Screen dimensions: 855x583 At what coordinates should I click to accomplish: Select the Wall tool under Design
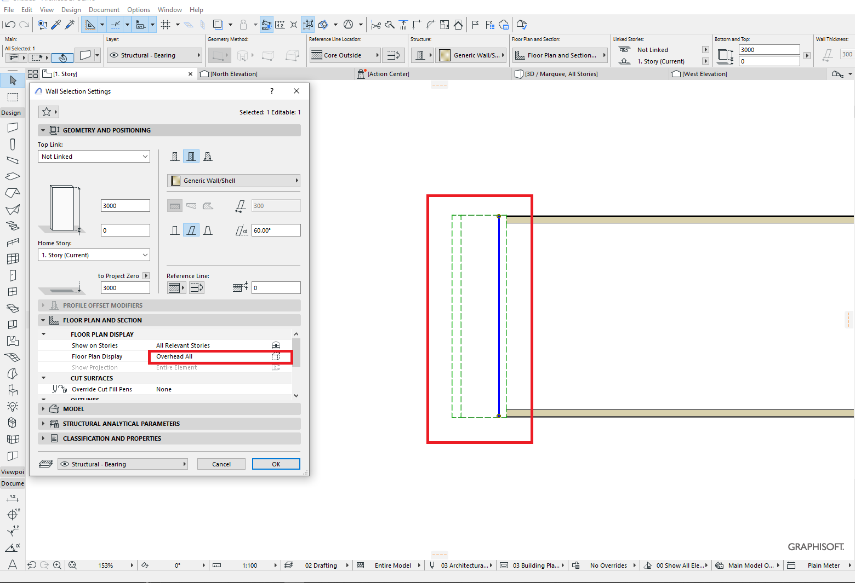pos(12,128)
